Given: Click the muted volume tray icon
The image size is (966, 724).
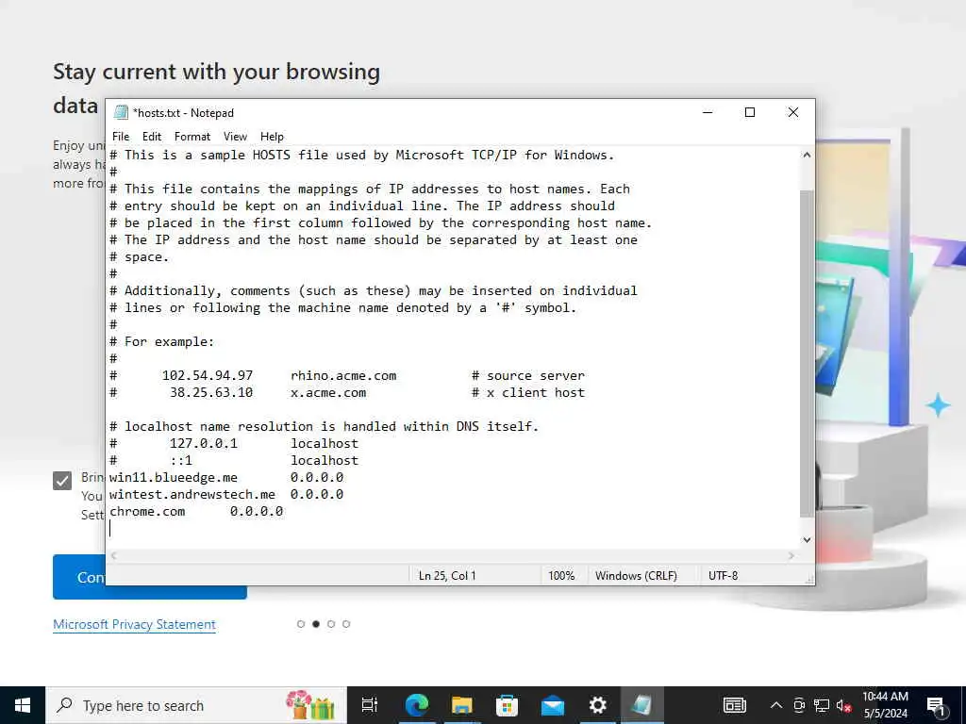Looking at the screenshot, I should click(844, 705).
